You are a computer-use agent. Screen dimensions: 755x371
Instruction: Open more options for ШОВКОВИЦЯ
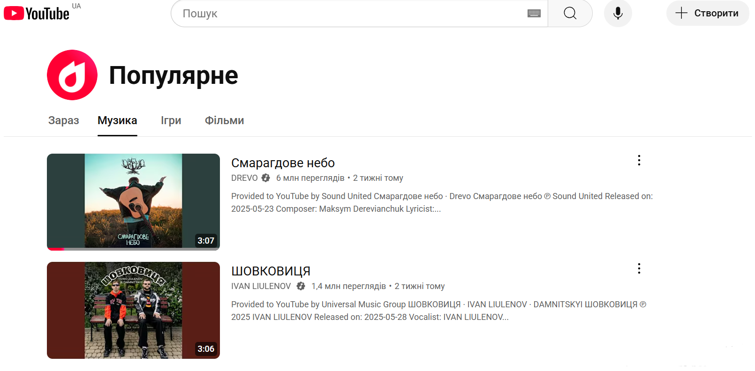pos(639,268)
